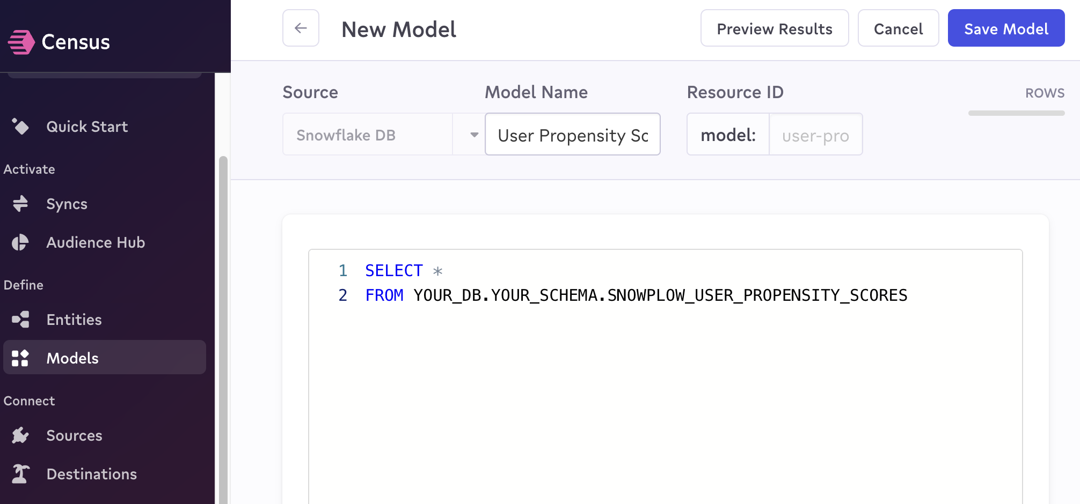1080x504 pixels.
Task: Click the Save Model button
Action: [x=1006, y=28]
